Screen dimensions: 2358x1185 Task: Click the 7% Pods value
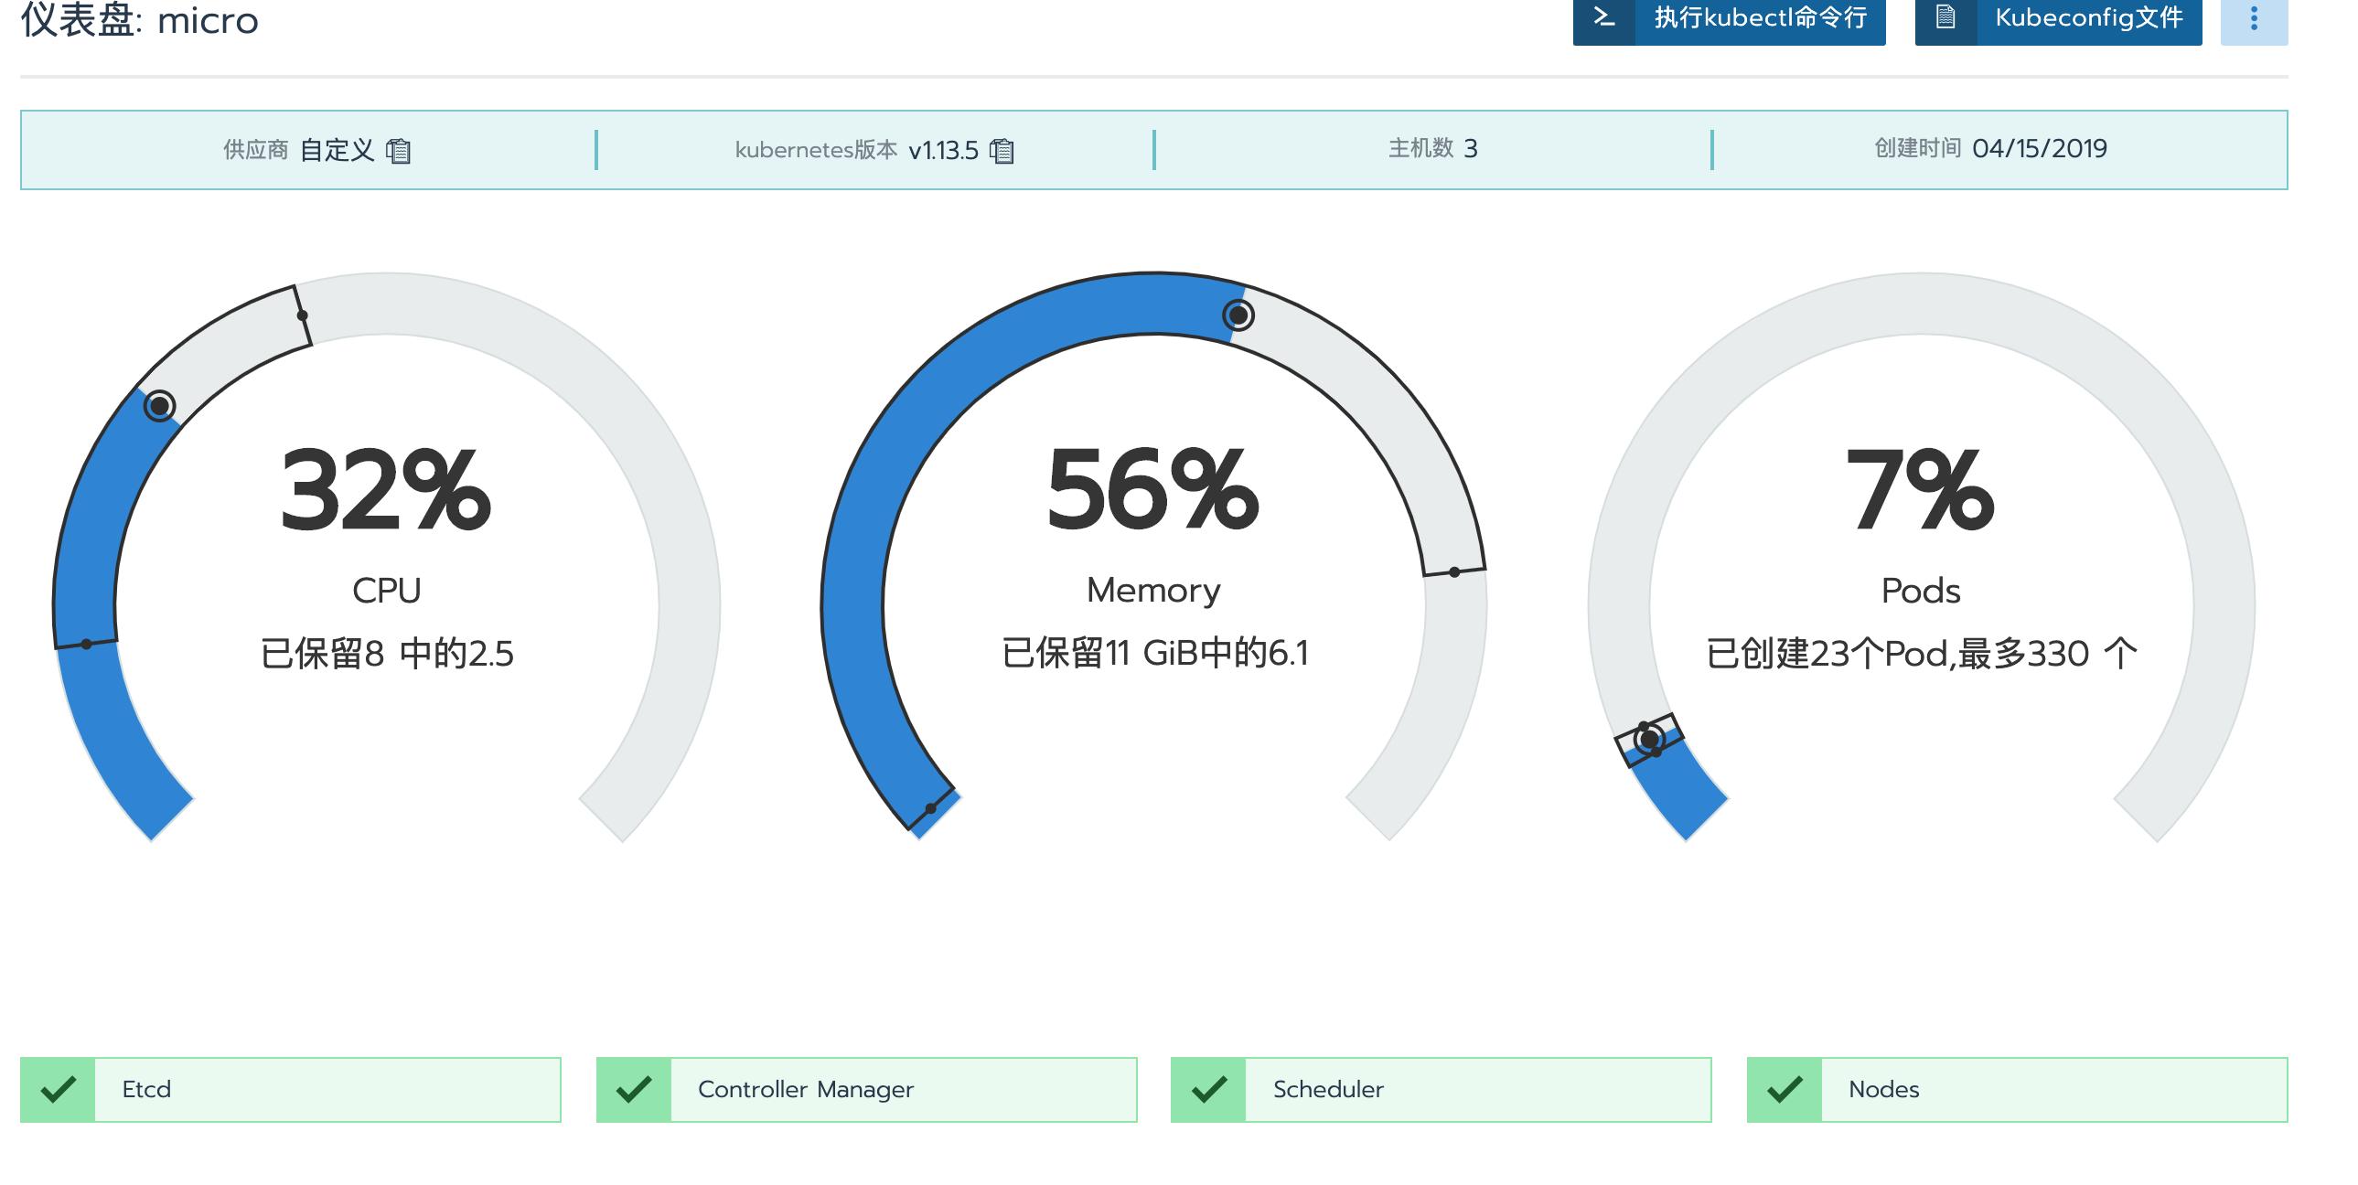(x=1921, y=489)
